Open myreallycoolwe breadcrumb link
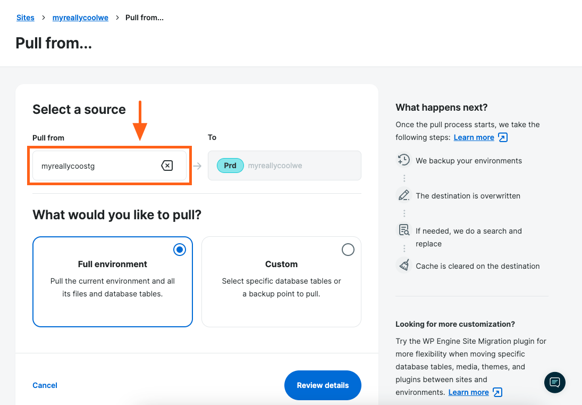 click(x=80, y=18)
